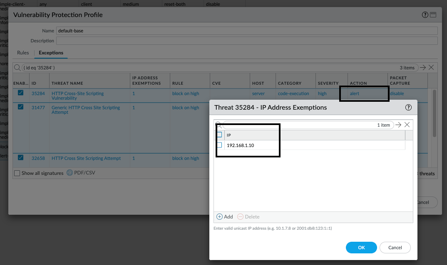Open Generic HTTP Cross Site Scripting Attempt
Image resolution: width=447 pixels, height=265 pixels.
86,110
